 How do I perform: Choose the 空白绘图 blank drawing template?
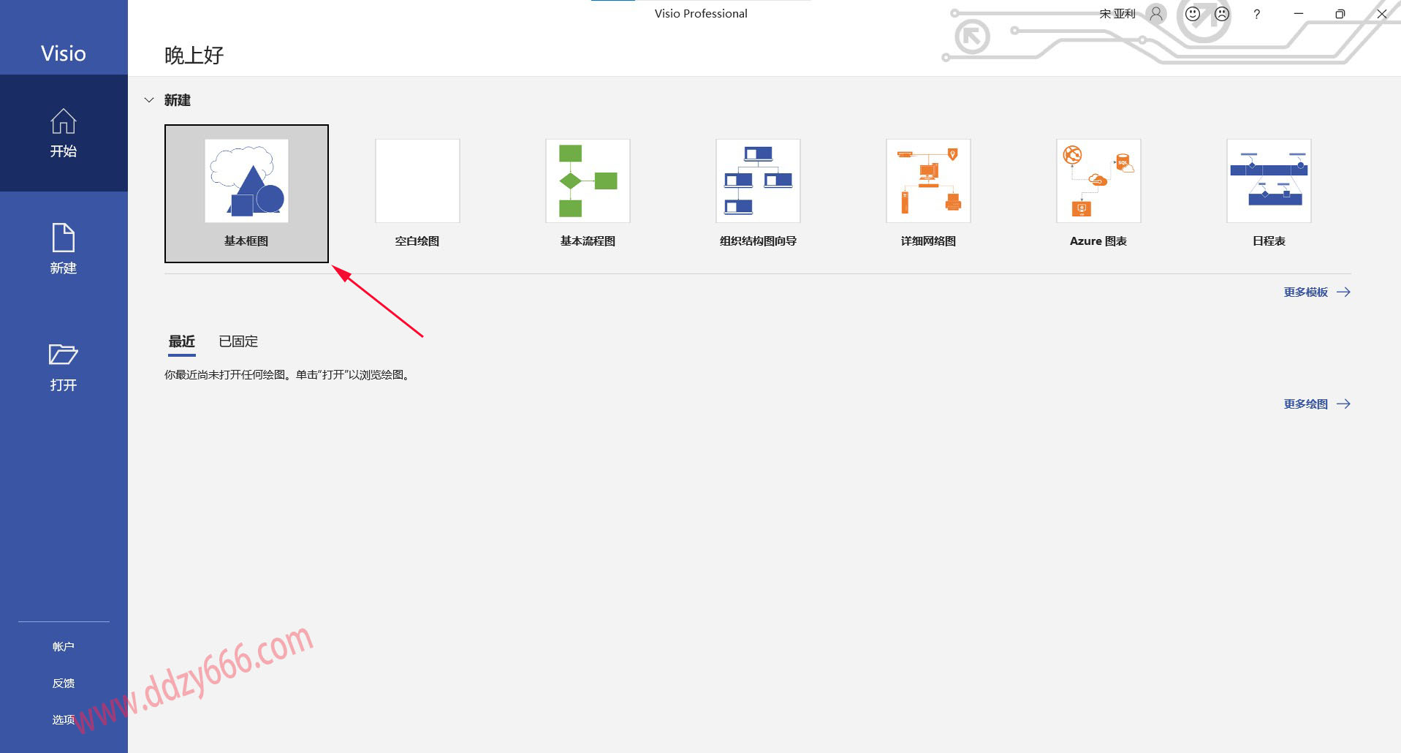click(x=417, y=181)
